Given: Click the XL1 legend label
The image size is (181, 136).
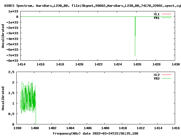Looking at the screenshot, I should (156, 14).
